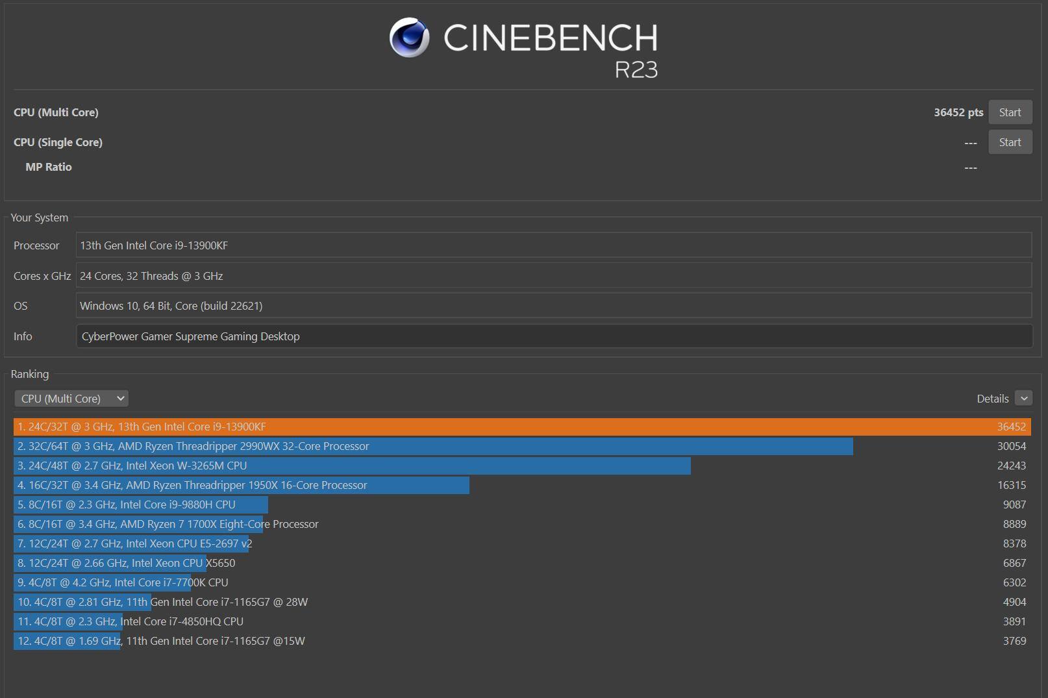Click into the Info text field
The height and width of the screenshot is (698, 1048).
click(x=553, y=336)
